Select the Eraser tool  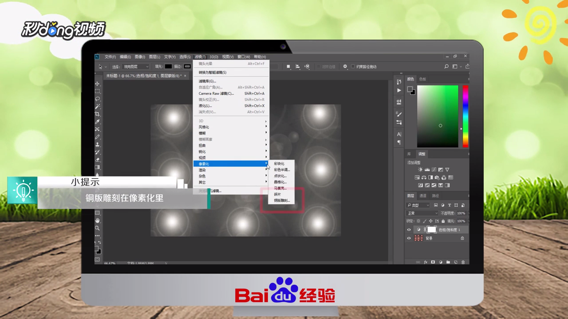coord(98,160)
